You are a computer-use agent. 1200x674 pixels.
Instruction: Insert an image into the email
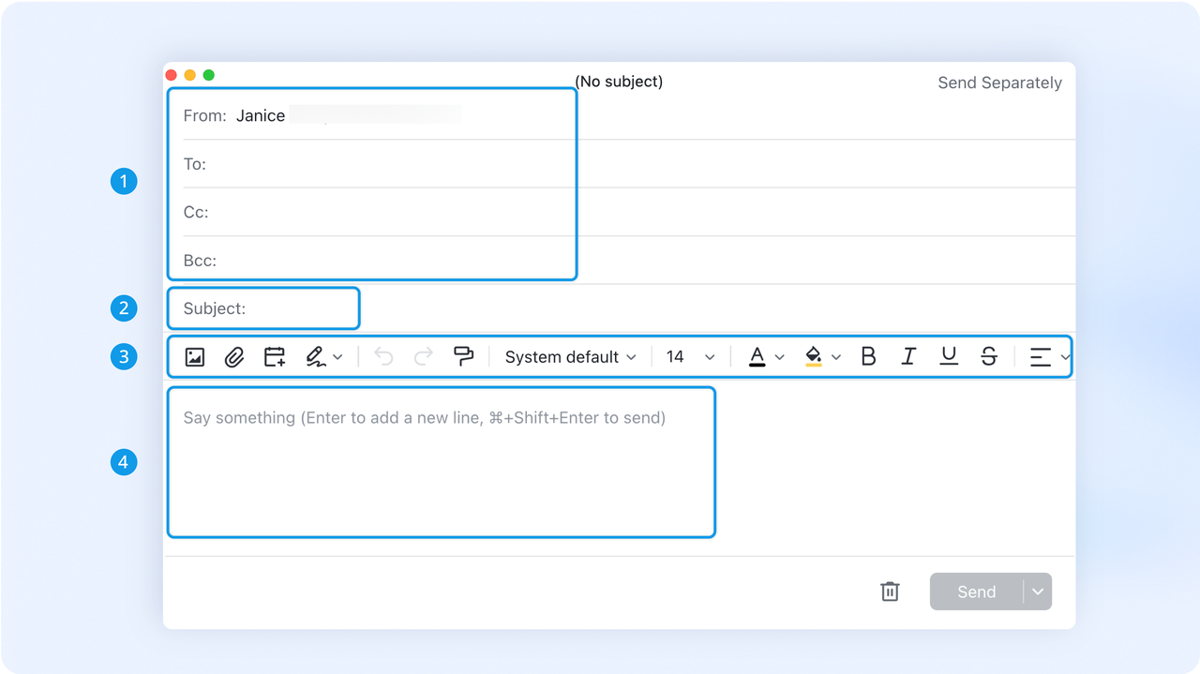click(x=194, y=356)
